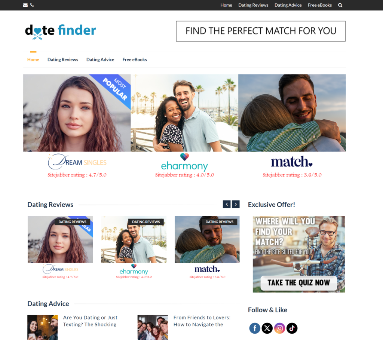Screen dimensions: 383x340
Task: Open Dating Advice in main navigation
Action: (x=100, y=59)
